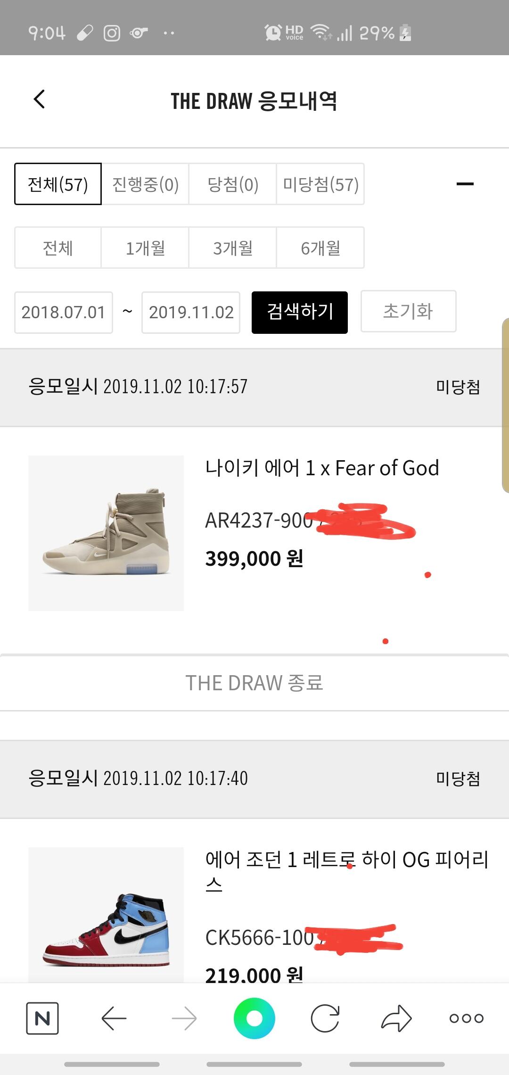Open the Fear of God shoe thumbnail
The width and height of the screenshot is (509, 1075).
106,533
